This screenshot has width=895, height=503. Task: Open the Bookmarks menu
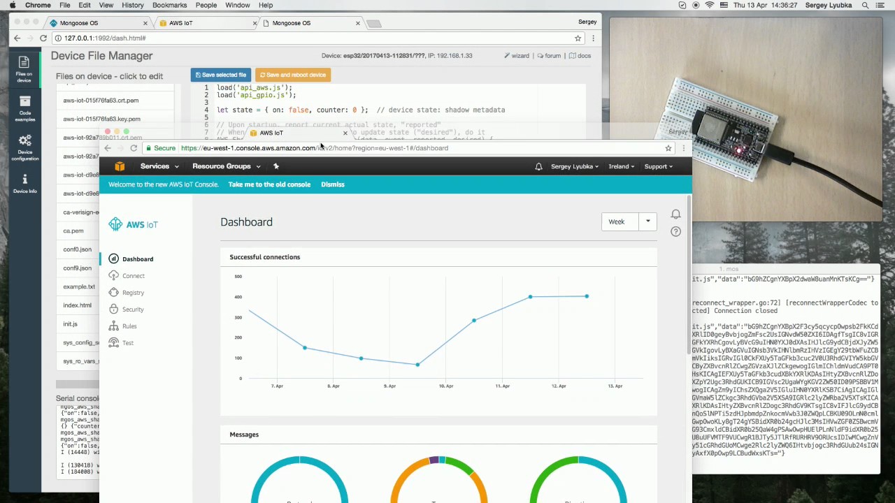(x=169, y=5)
